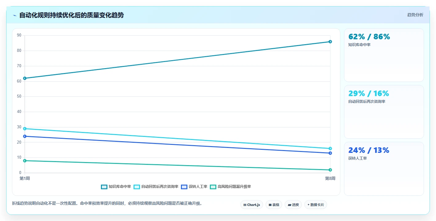Toggle 误转人工率 legend item
The width and height of the screenshot is (436, 221).
click(x=194, y=187)
